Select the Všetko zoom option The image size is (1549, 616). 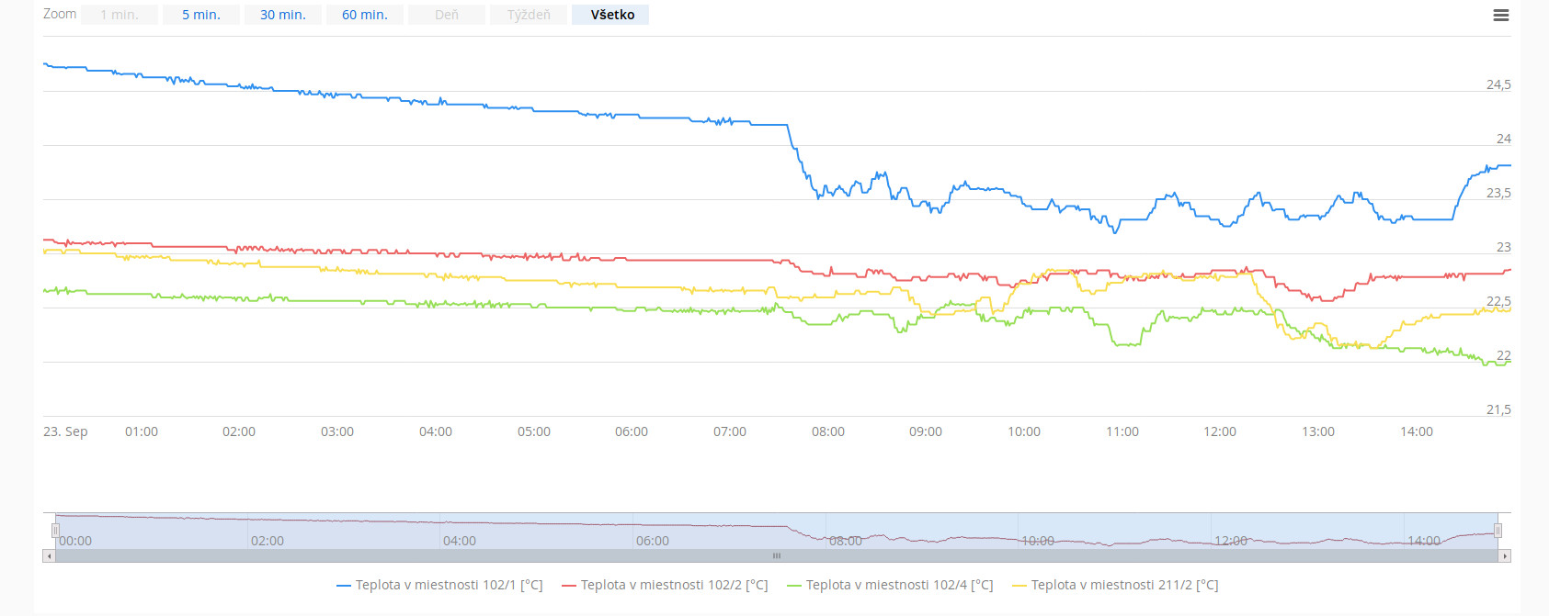(612, 15)
